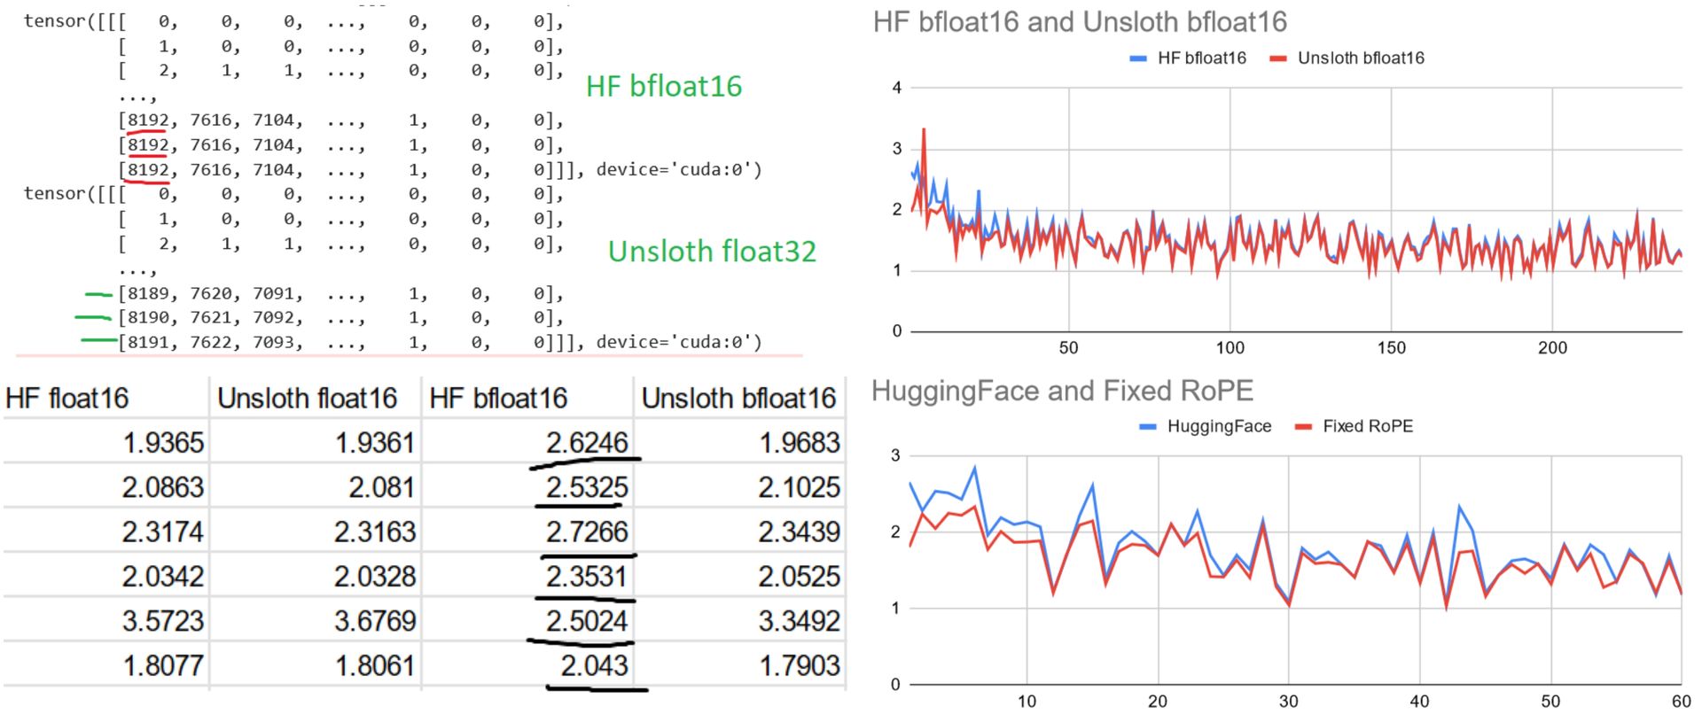Image resolution: width=1702 pixels, height=722 pixels.
Task: Click the 'HF float16' table column header
Action: tap(67, 399)
